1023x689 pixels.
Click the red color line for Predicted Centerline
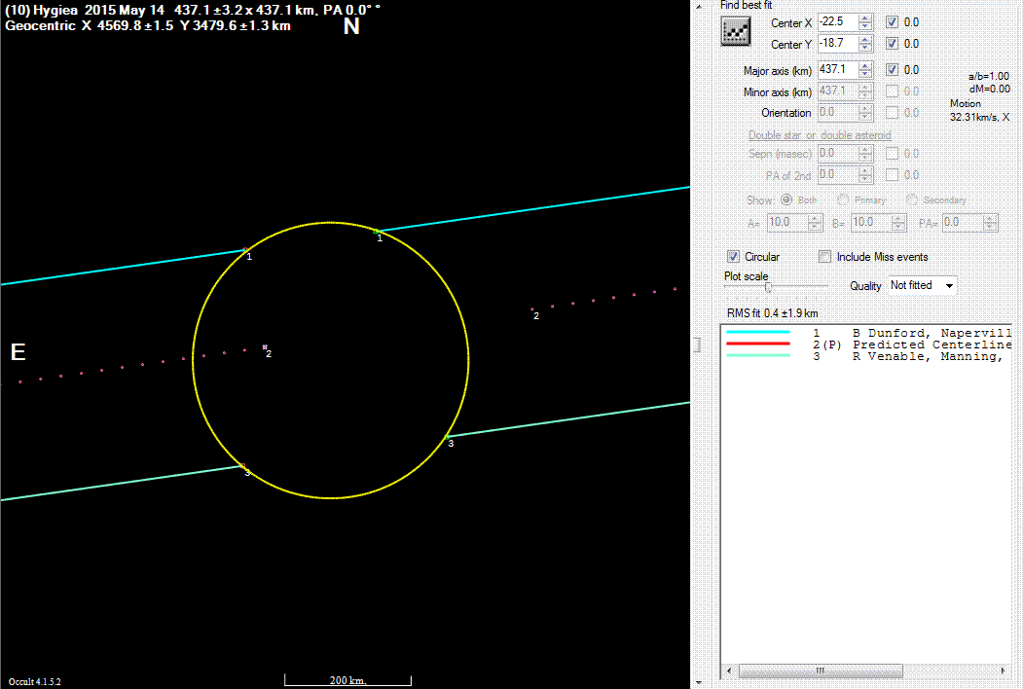[758, 344]
